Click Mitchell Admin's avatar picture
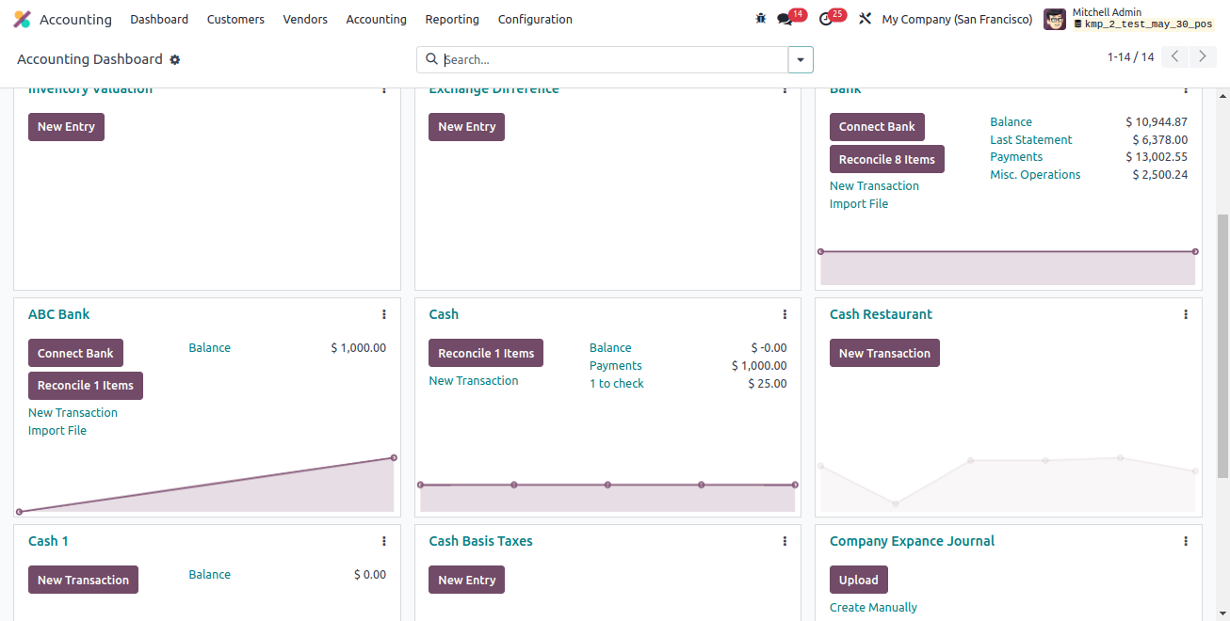This screenshot has width=1230, height=621. point(1055,19)
